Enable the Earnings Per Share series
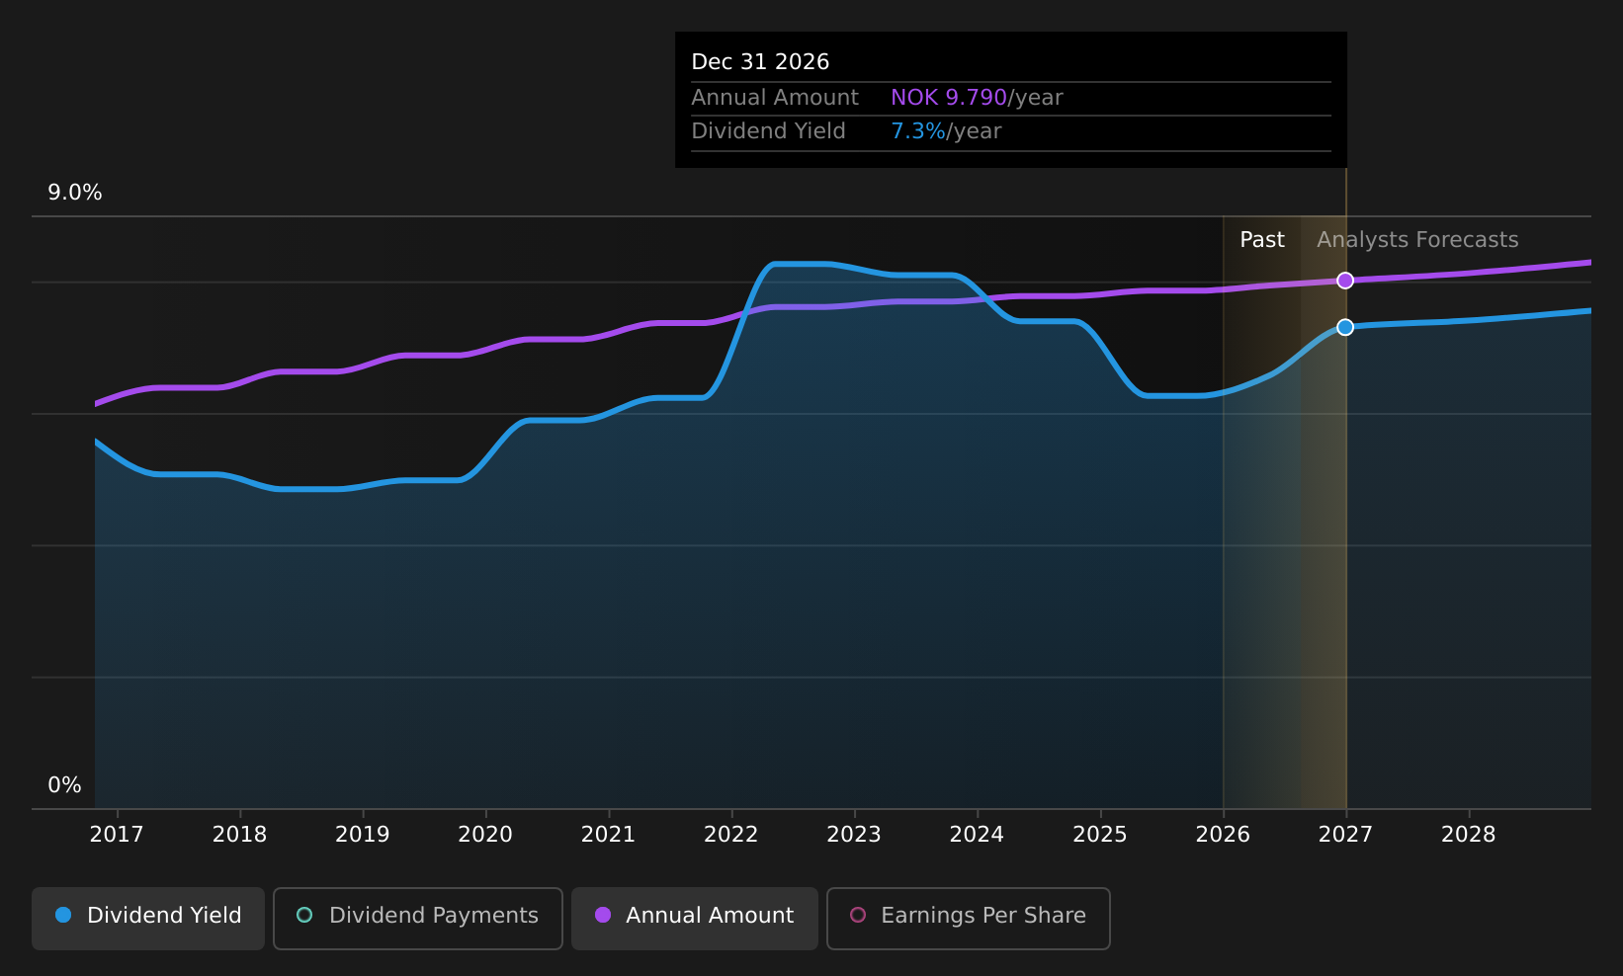This screenshot has height=976, width=1623. (x=969, y=918)
